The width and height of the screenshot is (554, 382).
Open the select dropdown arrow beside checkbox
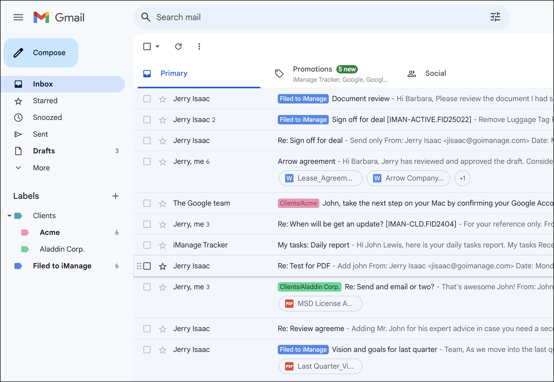pyautogui.click(x=157, y=47)
